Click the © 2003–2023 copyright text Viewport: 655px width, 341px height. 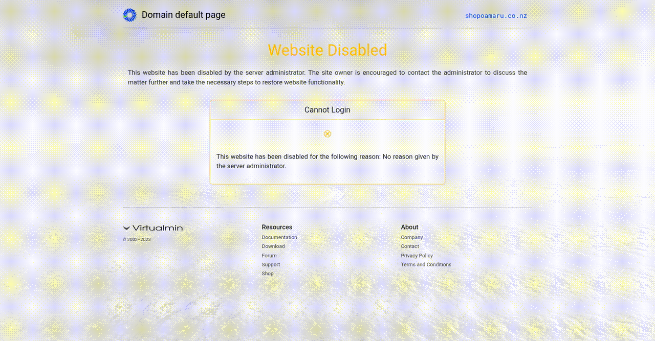137,239
